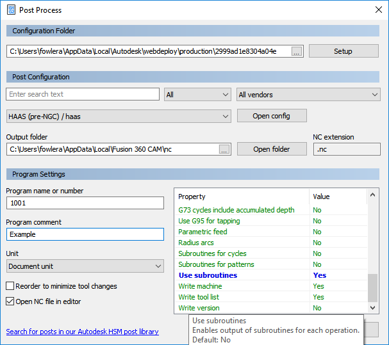Click the Setup button

point(343,51)
